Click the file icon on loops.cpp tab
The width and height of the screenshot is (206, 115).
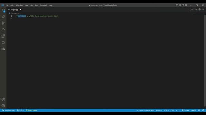point(9,10)
